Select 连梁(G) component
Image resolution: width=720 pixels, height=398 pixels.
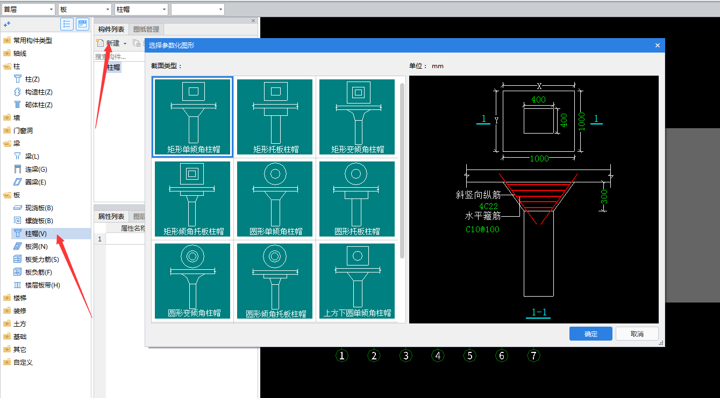pos(35,169)
